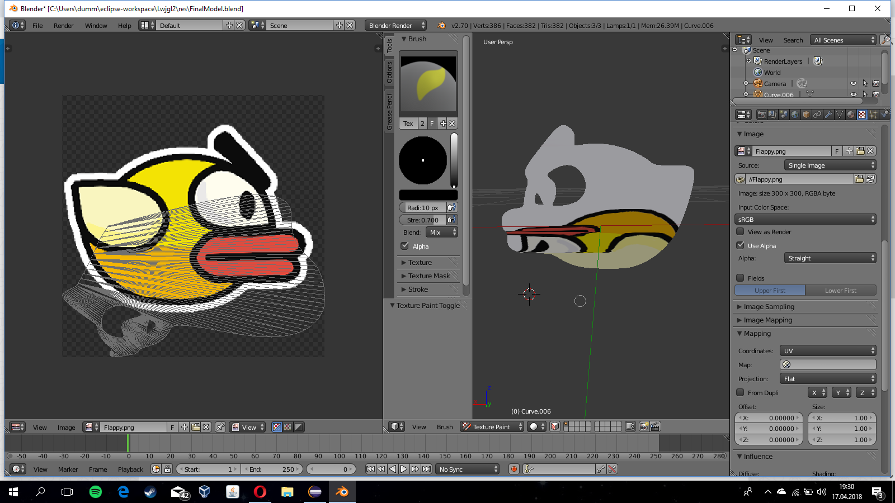This screenshot has height=503, width=895.
Task: Open the Render menu
Action: click(64, 26)
